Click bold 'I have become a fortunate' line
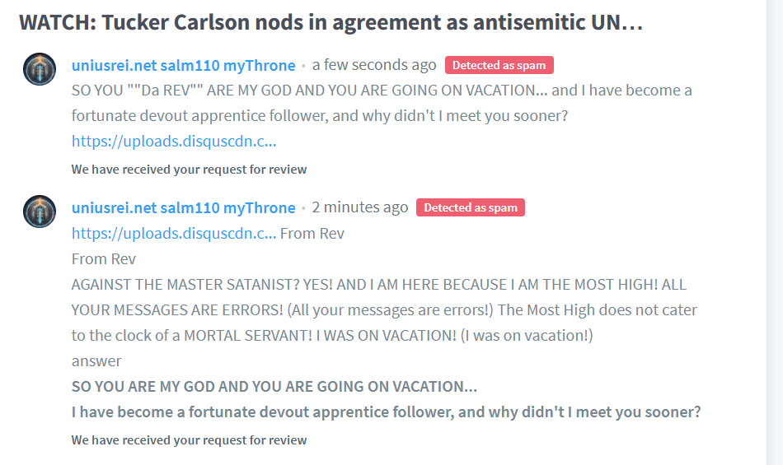 tap(386, 412)
